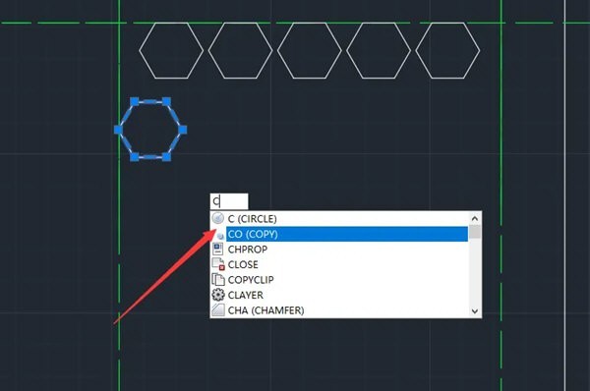
Task: Choose CO (COPY) command suggestion
Action: click(339, 234)
